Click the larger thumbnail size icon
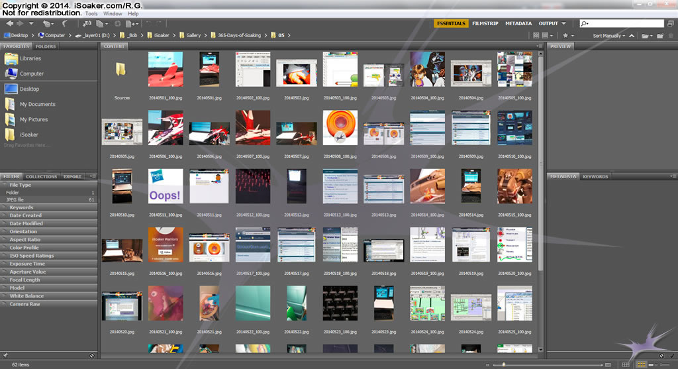 [x=608, y=364]
